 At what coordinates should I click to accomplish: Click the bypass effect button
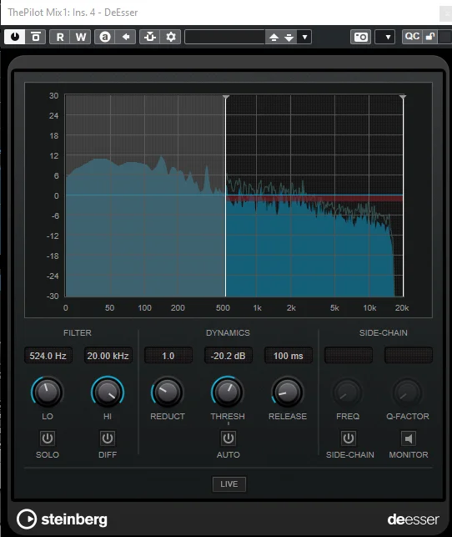[x=36, y=37]
